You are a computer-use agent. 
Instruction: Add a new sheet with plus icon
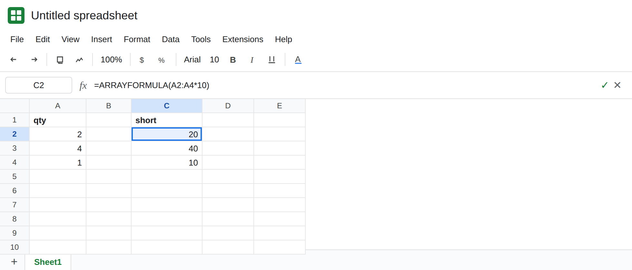click(x=14, y=262)
